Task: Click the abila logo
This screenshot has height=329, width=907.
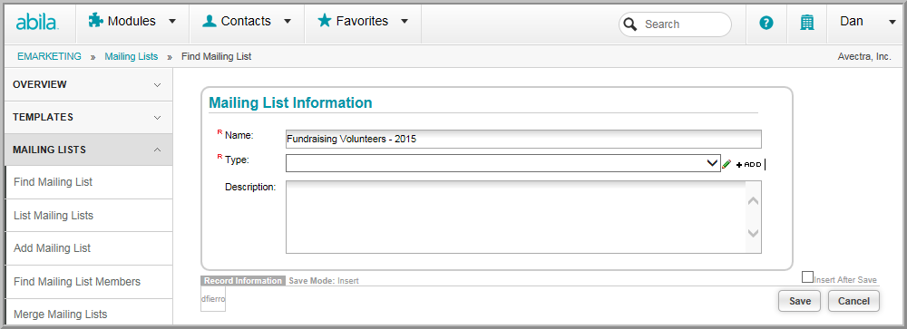Action: tap(37, 23)
